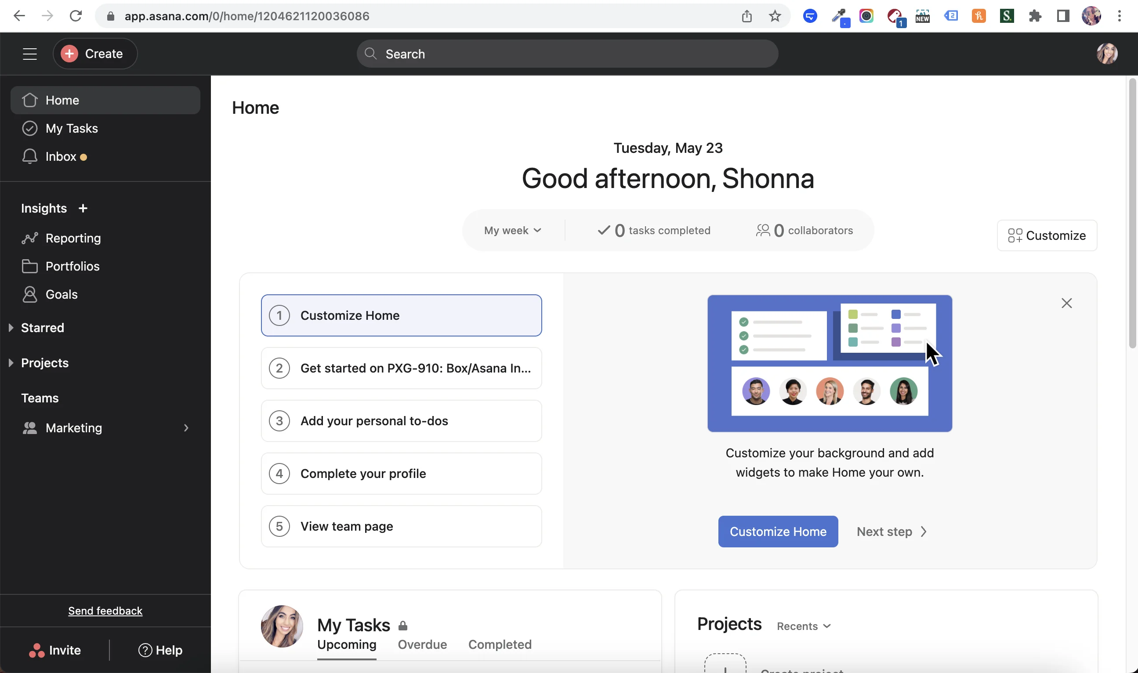Click the Invite button
The height and width of the screenshot is (673, 1138).
[54, 650]
